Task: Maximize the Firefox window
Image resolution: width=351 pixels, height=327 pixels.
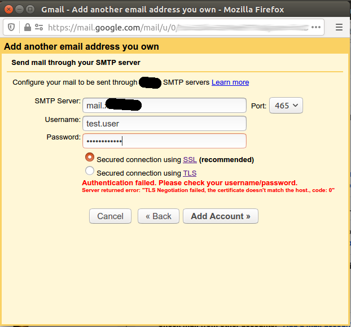Action: 30,10
